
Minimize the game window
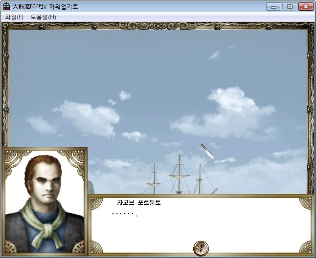click(x=273, y=7)
